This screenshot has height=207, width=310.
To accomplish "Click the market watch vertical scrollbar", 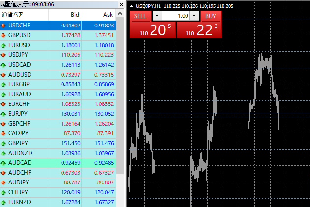I will pyautogui.click(x=120, y=98).
